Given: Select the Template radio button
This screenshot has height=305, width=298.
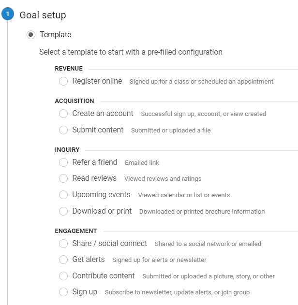Looking at the screenshot, I should click(31, 35).
